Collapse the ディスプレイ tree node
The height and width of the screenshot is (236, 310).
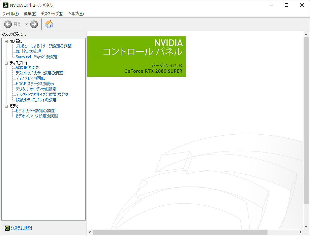6,63
